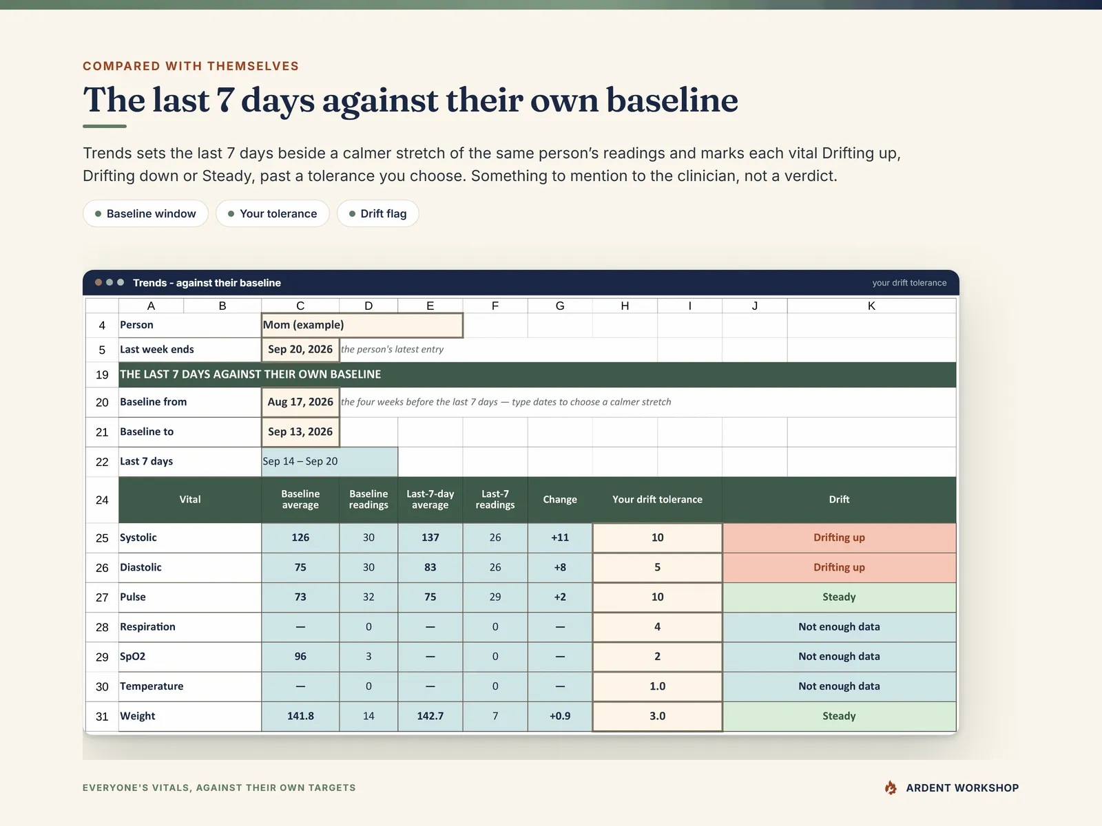Click the Person cell reading Mom (example)
Screen dimensions: 1102x826
[x=362, y=325]
